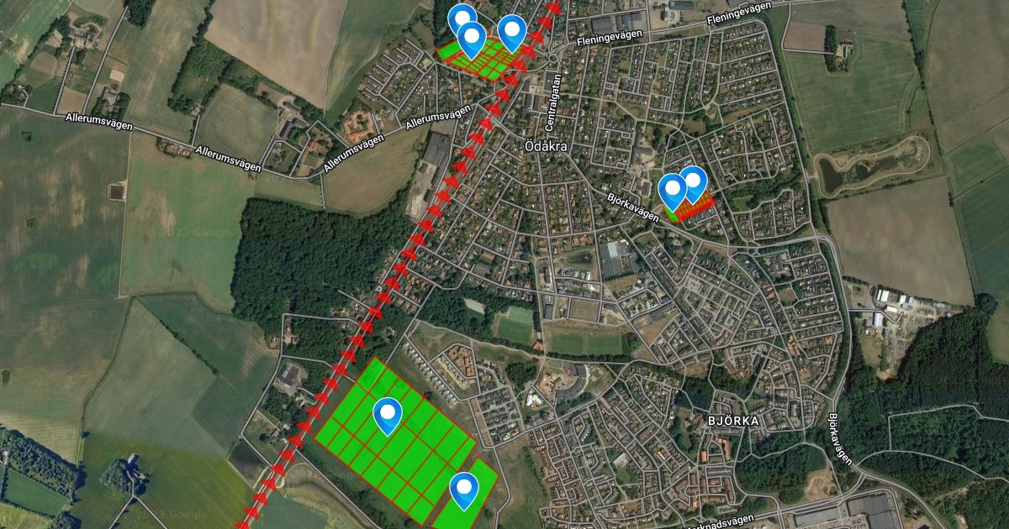Click the pin on the large green field
Screen dimensions: 1009x529
point(388,416)
